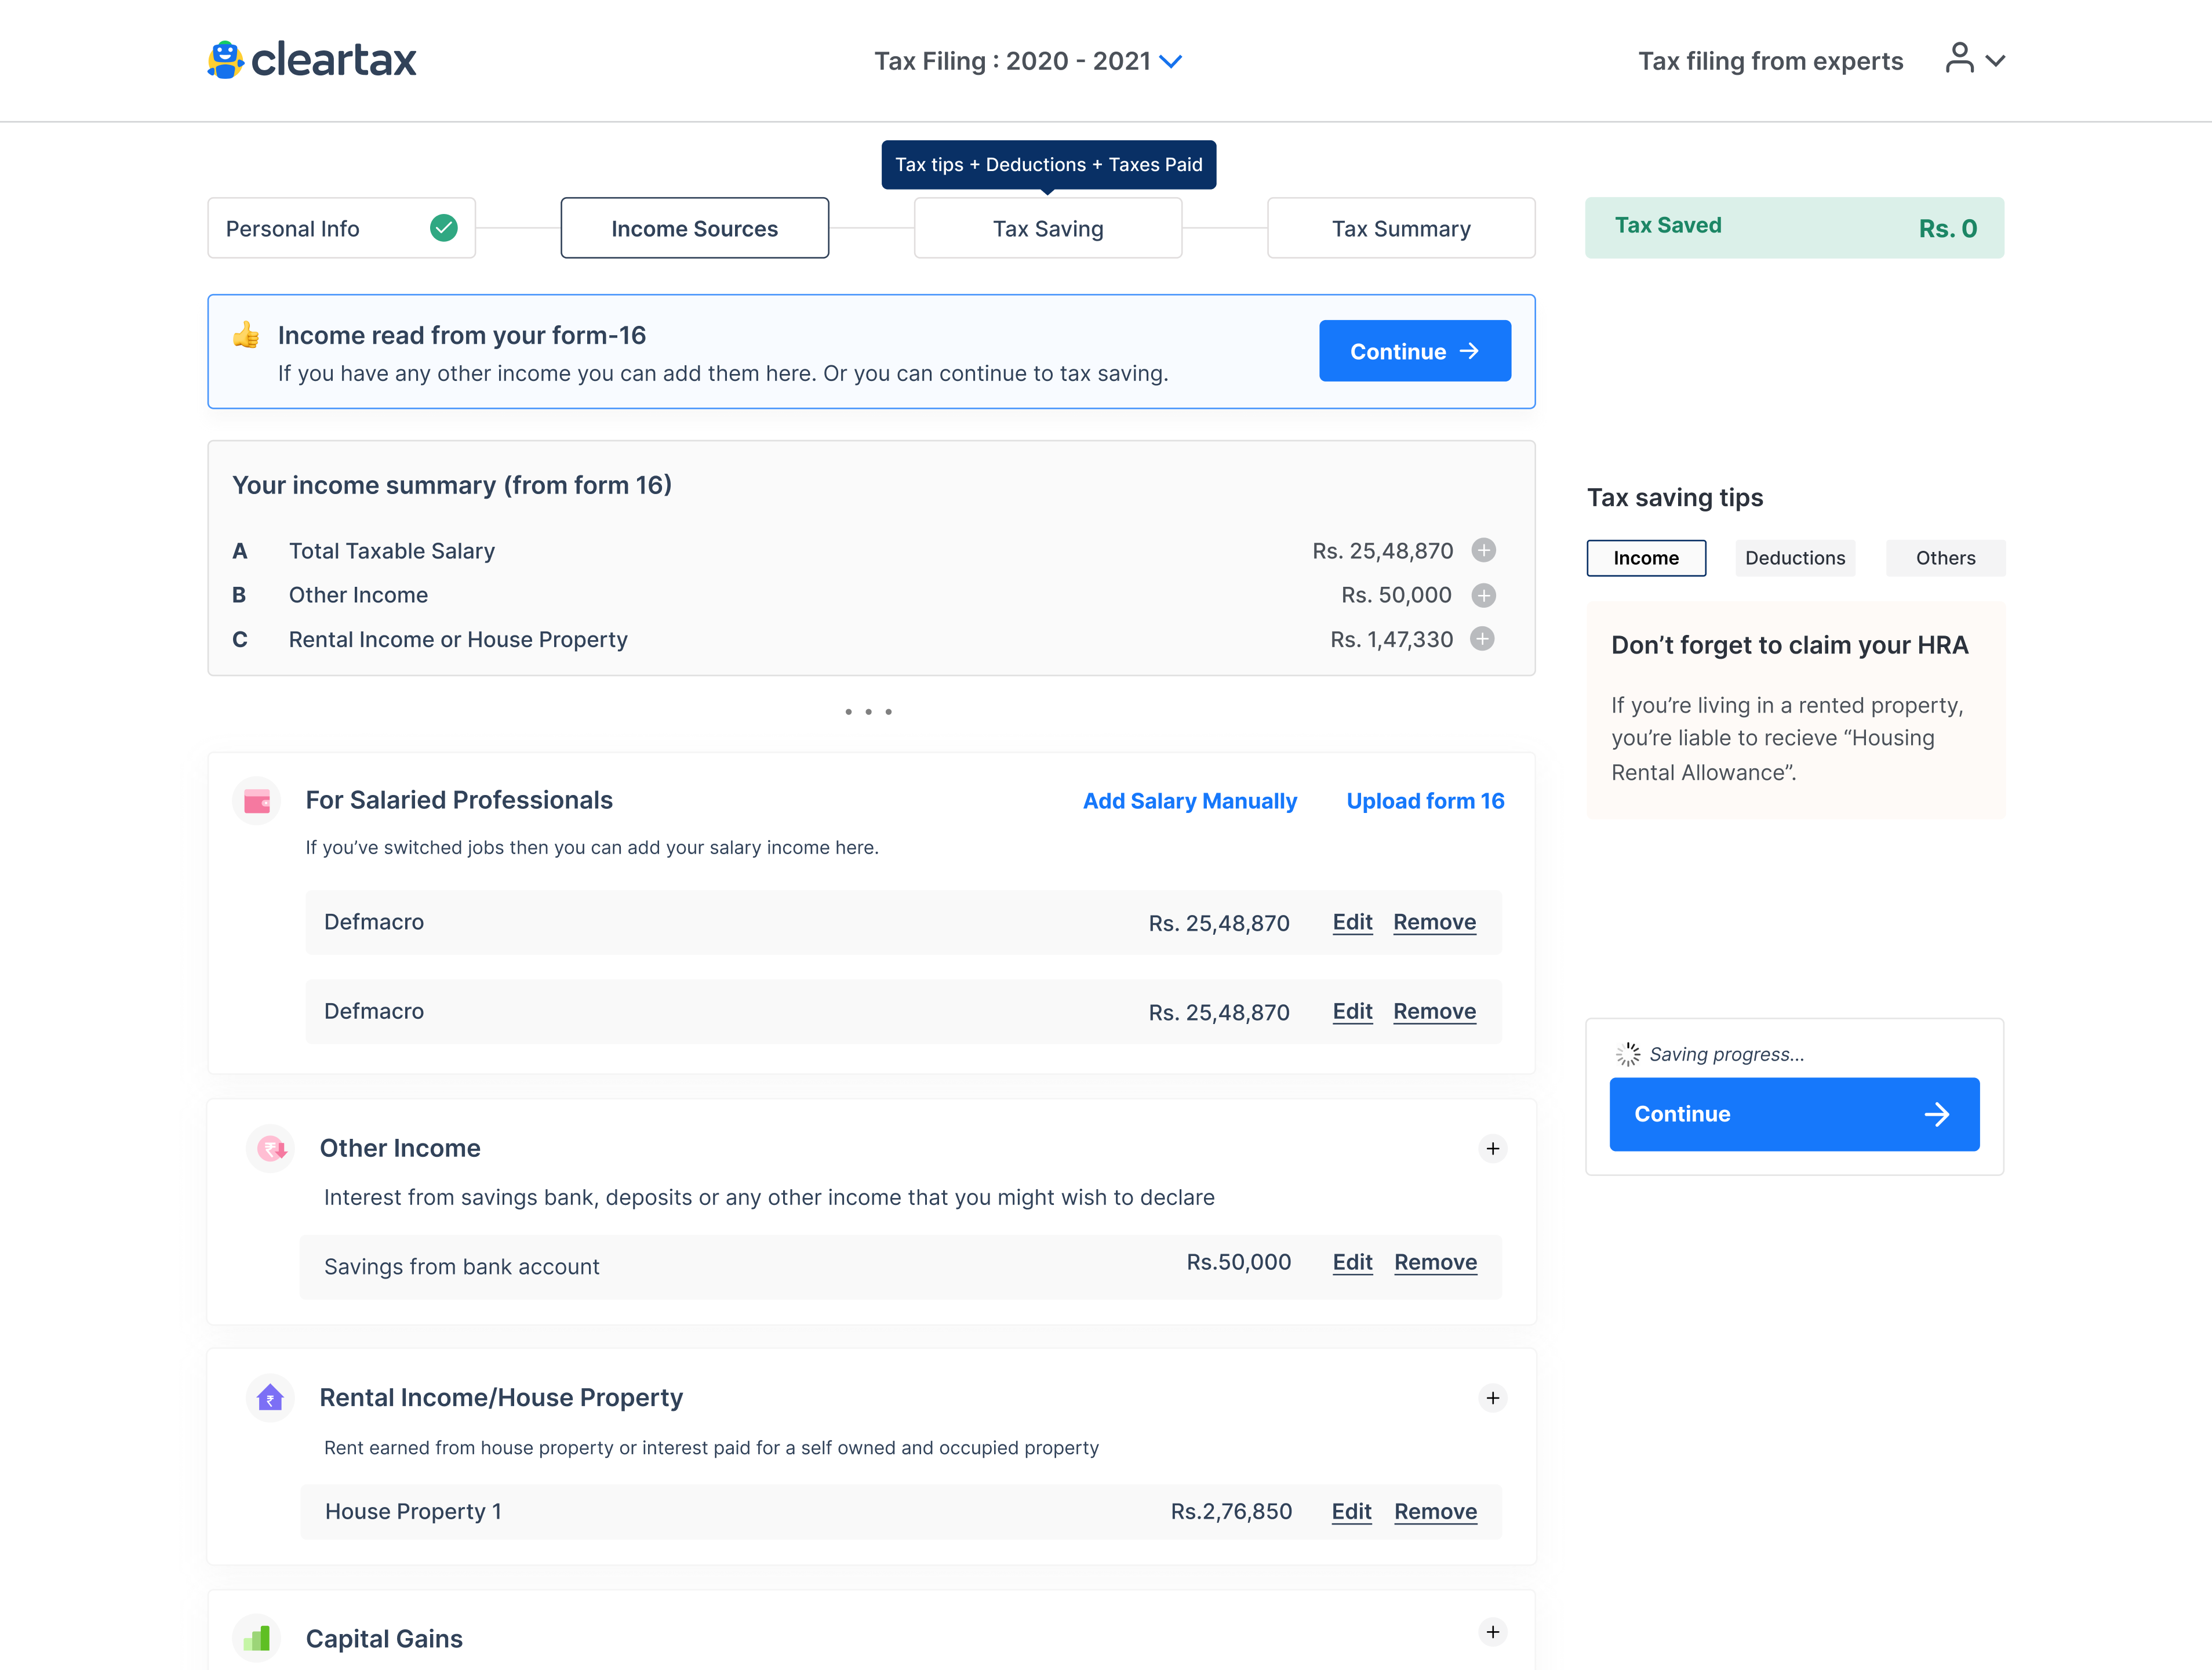The height and width of the screenshot is (1670, 2212).
Task: Expand Rental Income/House Property section plus button
Action: (1492, 1398)
